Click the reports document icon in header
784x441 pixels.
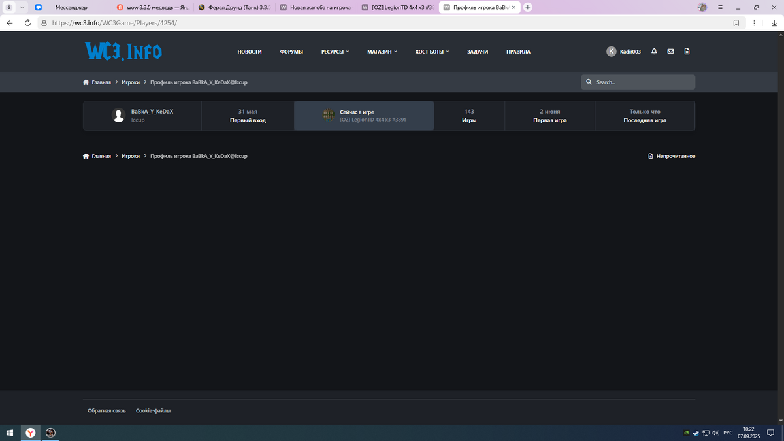(687, 52)
